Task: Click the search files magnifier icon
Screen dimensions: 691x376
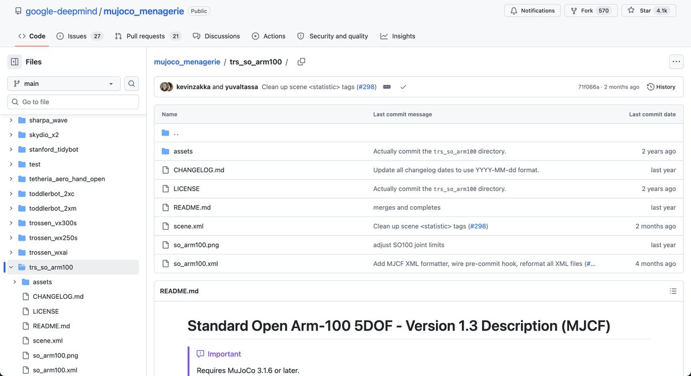Action: (x=132, y=83)
